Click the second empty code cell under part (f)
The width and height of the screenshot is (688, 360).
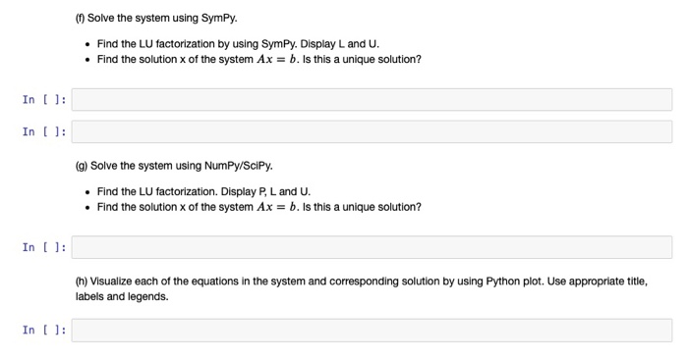click(372, 131)
